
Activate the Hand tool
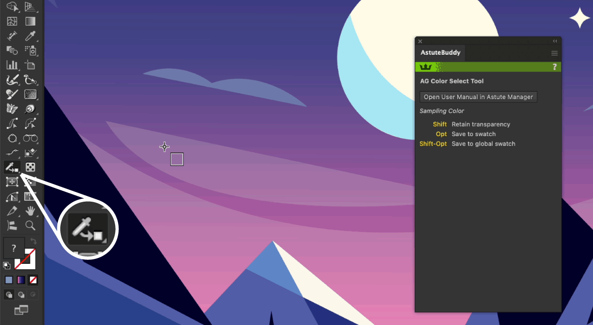tap(30, 211)
